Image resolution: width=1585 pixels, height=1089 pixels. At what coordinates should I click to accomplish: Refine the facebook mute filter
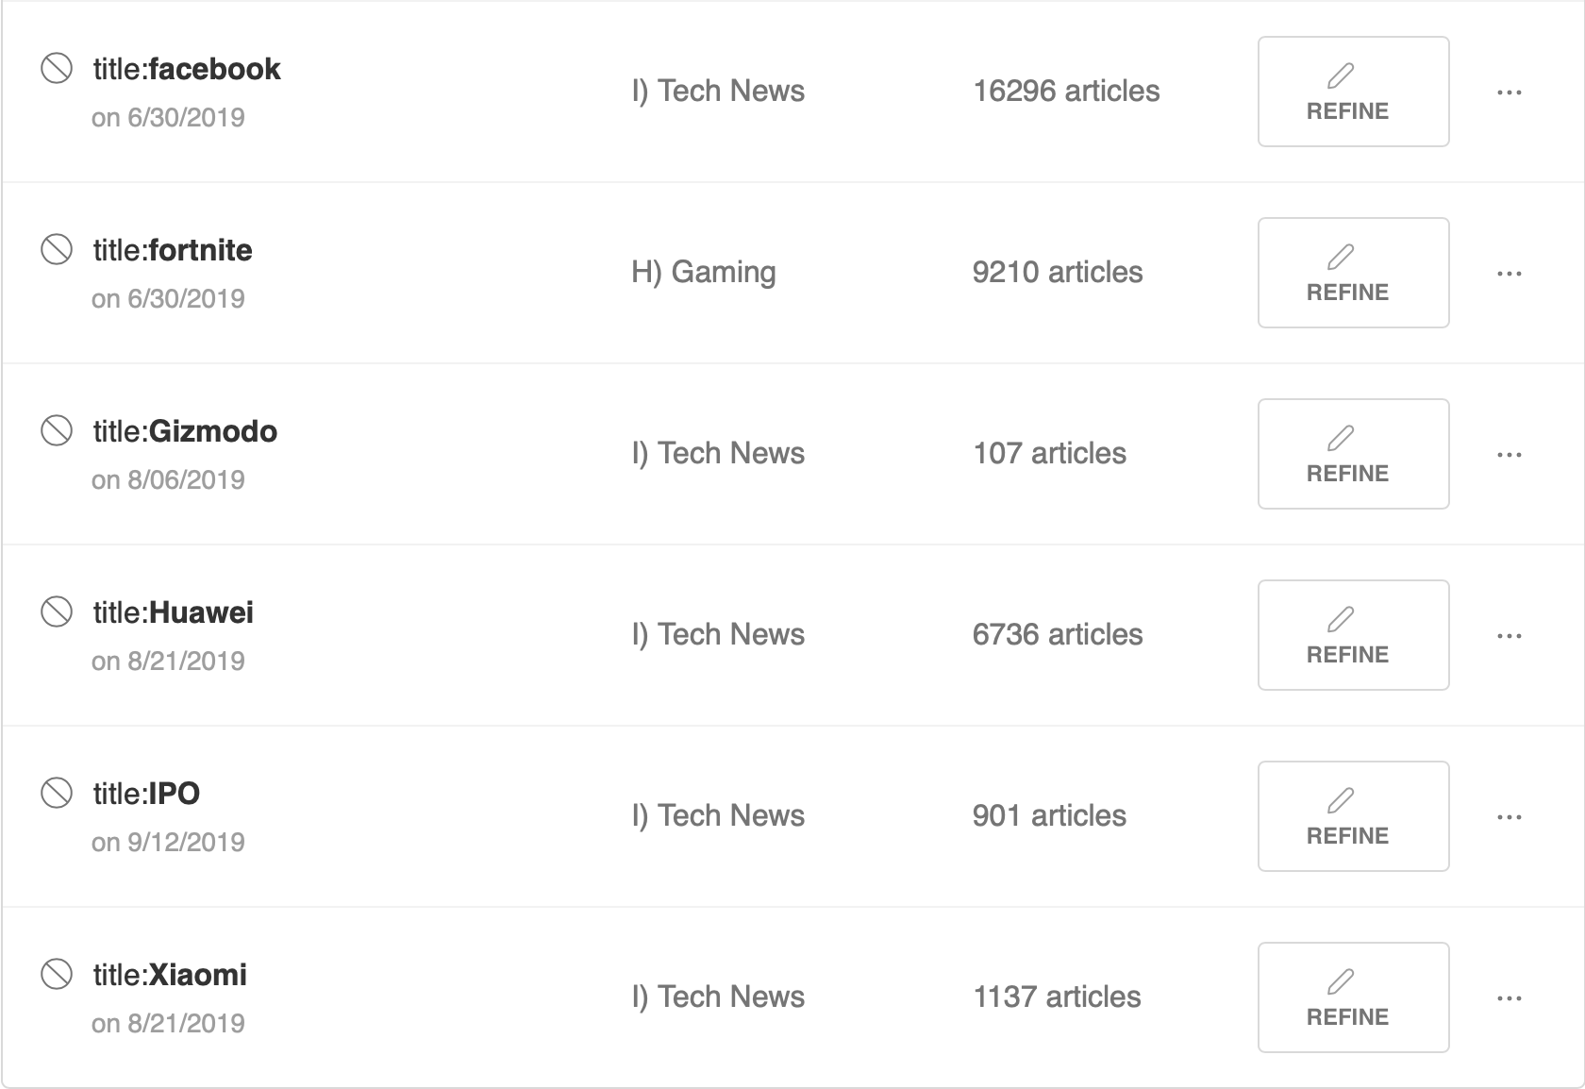[1353, 92]
